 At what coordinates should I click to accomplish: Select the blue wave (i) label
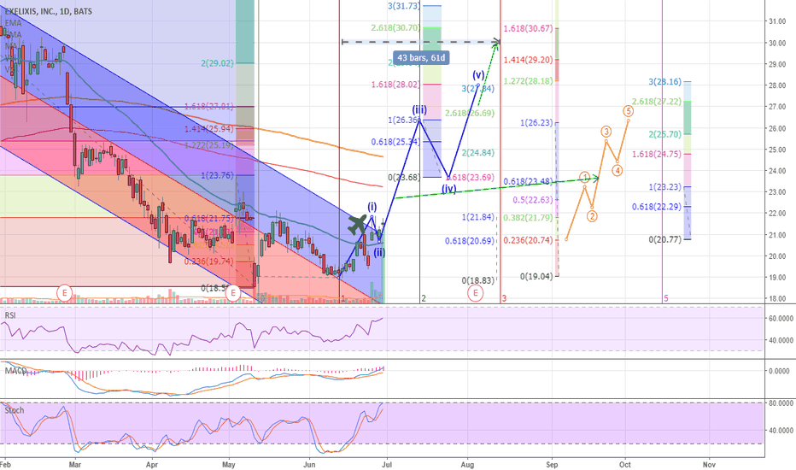coord(372,207)
